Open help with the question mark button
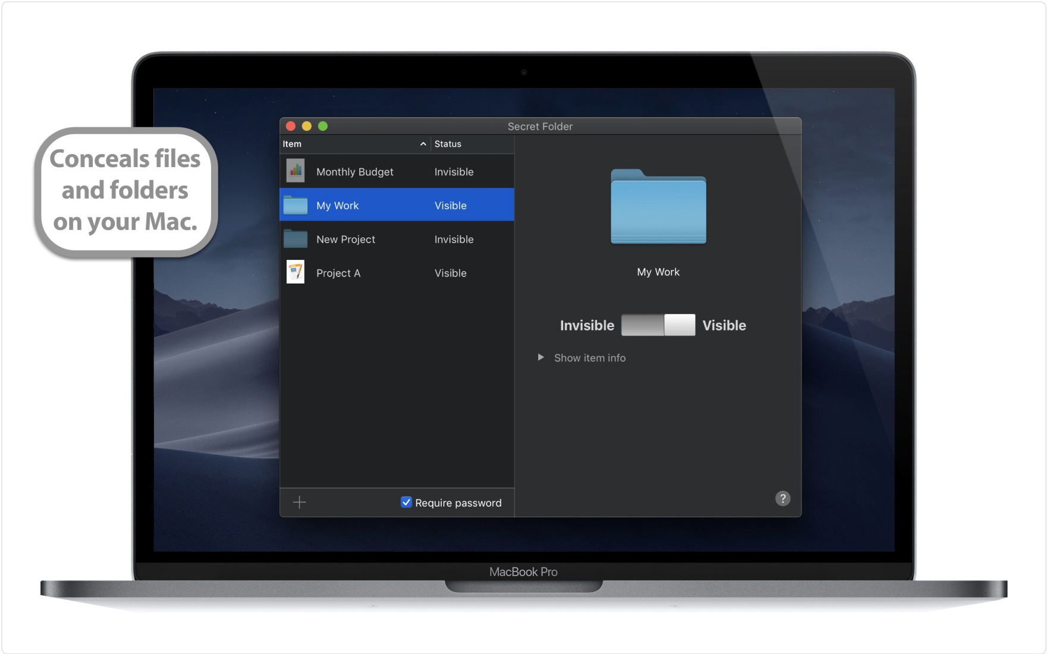 click(x=783, y=499)
